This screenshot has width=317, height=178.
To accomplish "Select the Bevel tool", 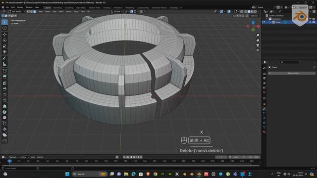I will tap(4, 89).
